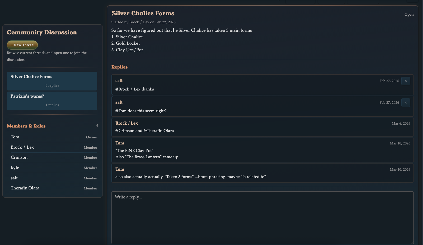The height and width of the screenshot is (245, 423).
Task: Click '1 replies' under Patrizio's wares
Action: pos(52,105)
